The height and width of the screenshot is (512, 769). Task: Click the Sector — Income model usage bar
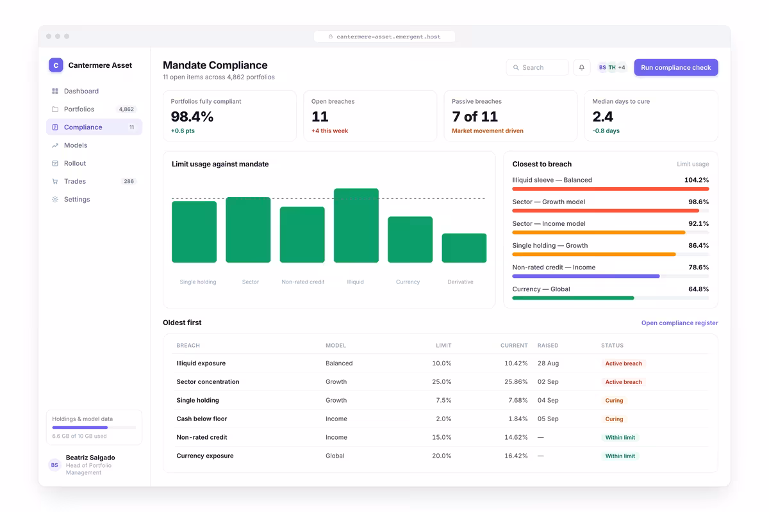[611, 232]
